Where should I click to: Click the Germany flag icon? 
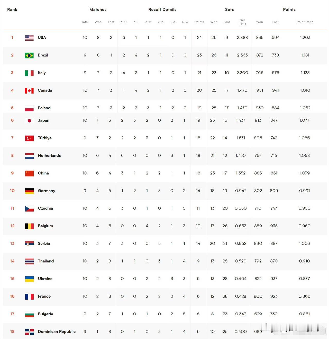coord(29,191)
